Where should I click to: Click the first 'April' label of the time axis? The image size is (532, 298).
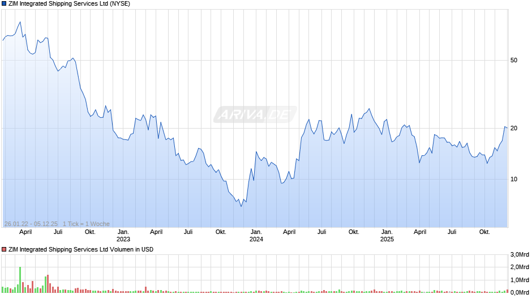25,232
